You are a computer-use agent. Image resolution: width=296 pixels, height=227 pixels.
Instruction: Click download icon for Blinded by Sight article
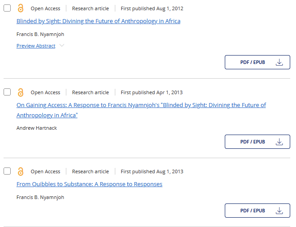[280, 63]
